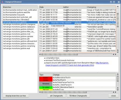The image size is (121, 100).
Task: Click the changes table horizontal scrollbar thumb
Action: (x=64, y=92)
